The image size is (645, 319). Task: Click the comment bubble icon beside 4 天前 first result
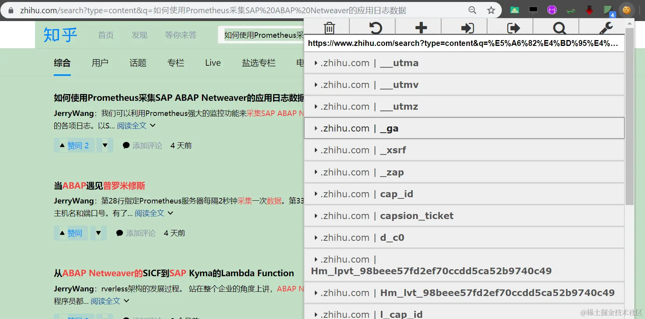[126, 145]
